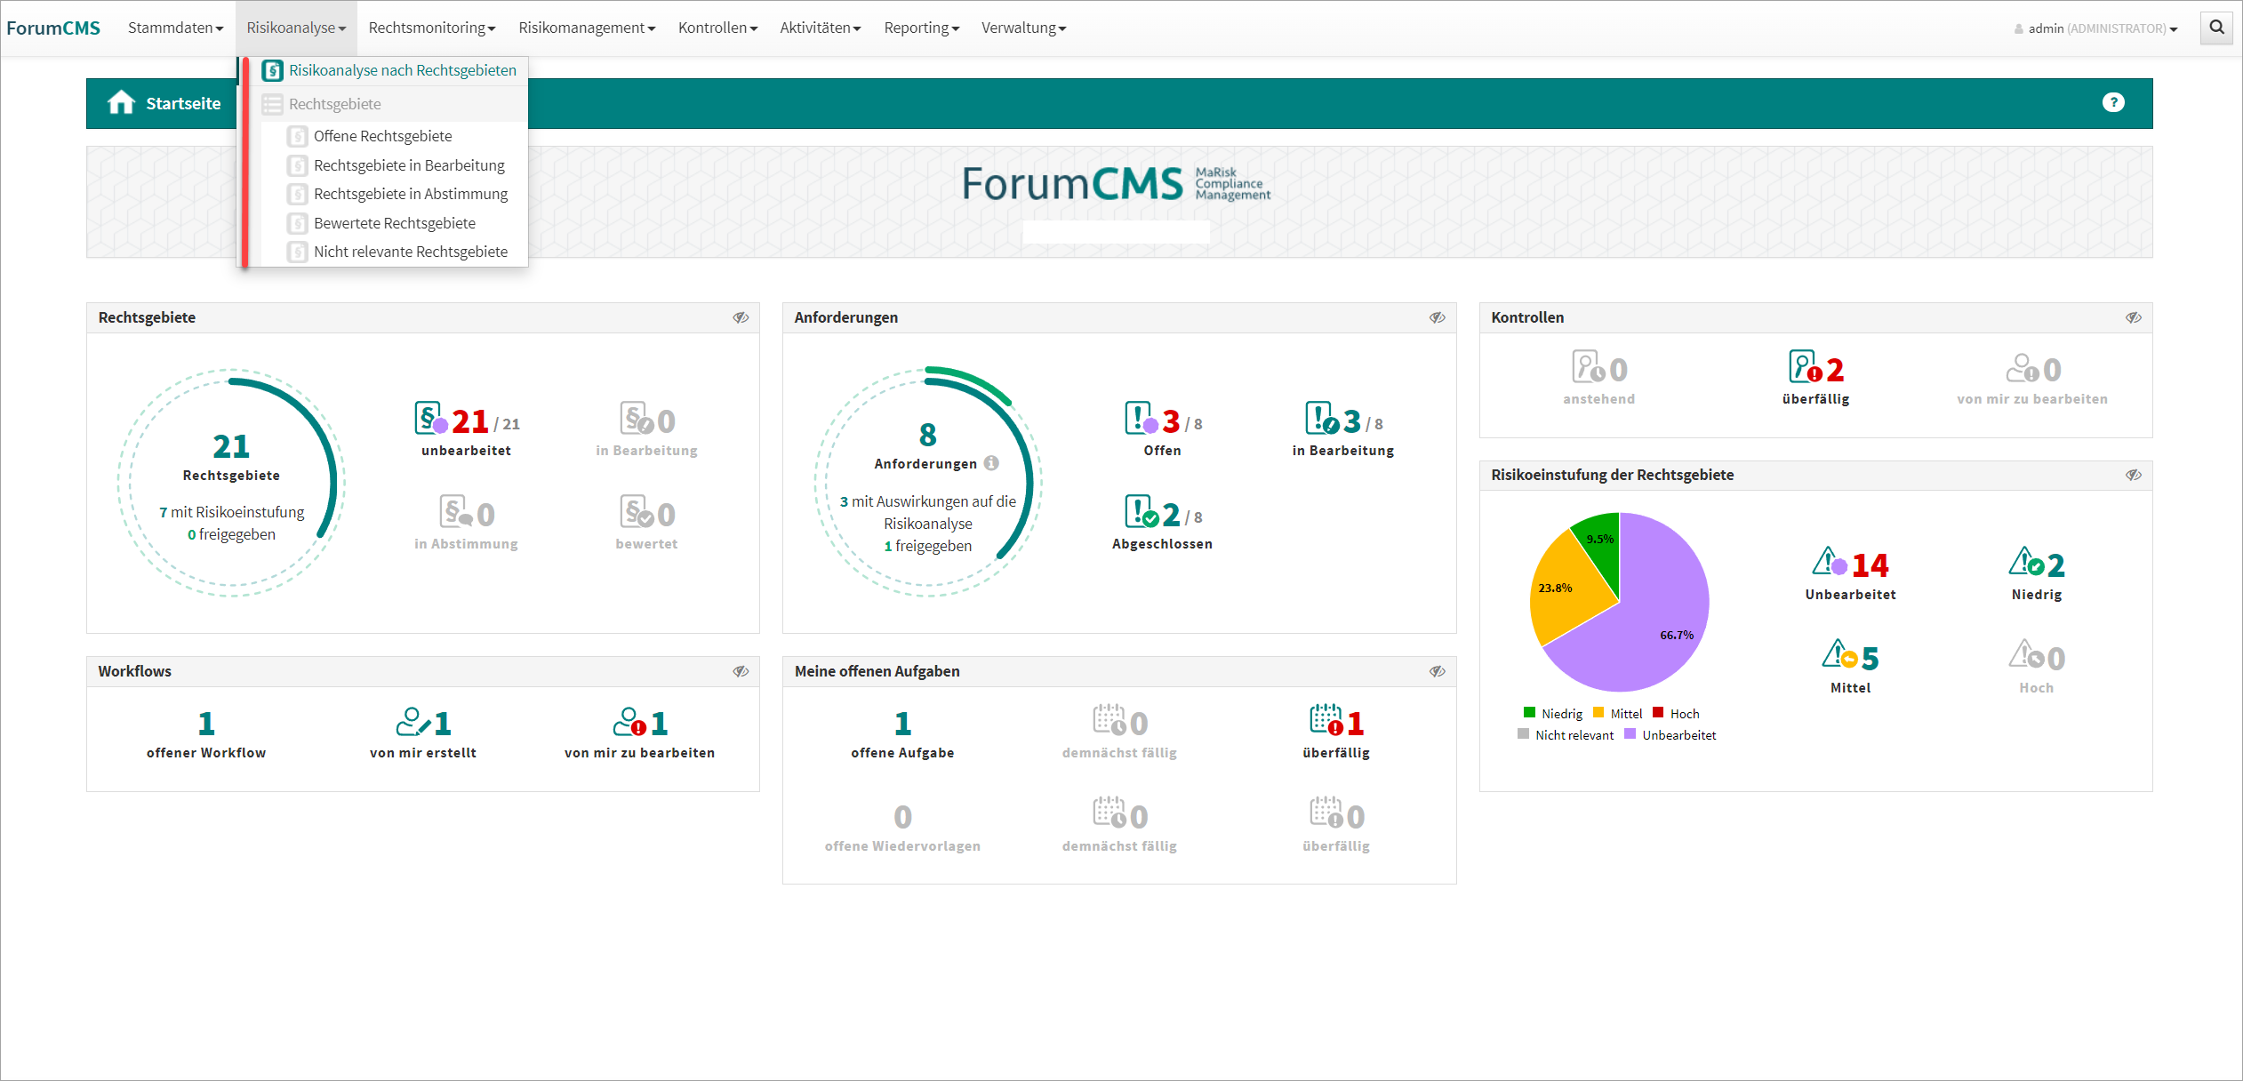
Task: Toggle visibility of Meine offenen Aufgaben widget
Action: 1437,672
